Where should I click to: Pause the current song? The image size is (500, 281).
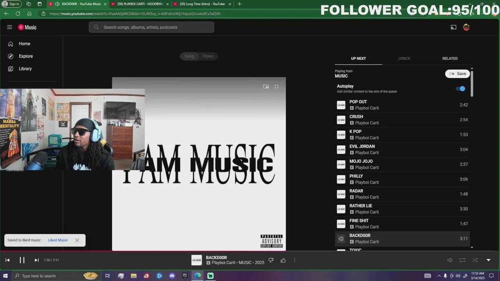[22, 260]
